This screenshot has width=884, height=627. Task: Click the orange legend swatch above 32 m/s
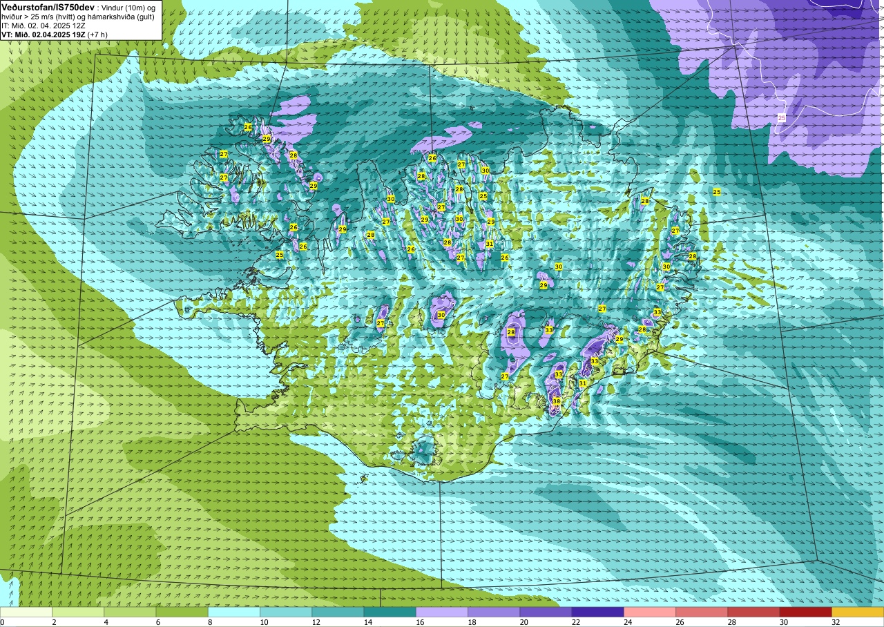tap(858, 612)
